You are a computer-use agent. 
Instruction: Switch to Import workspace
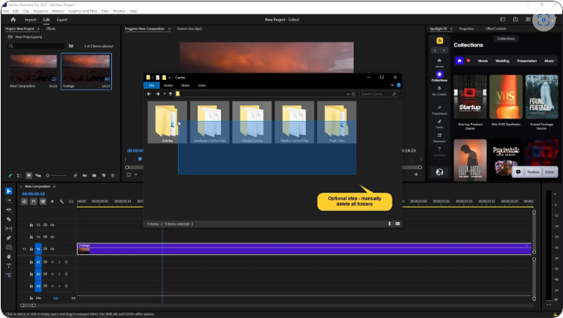(31, 20)
